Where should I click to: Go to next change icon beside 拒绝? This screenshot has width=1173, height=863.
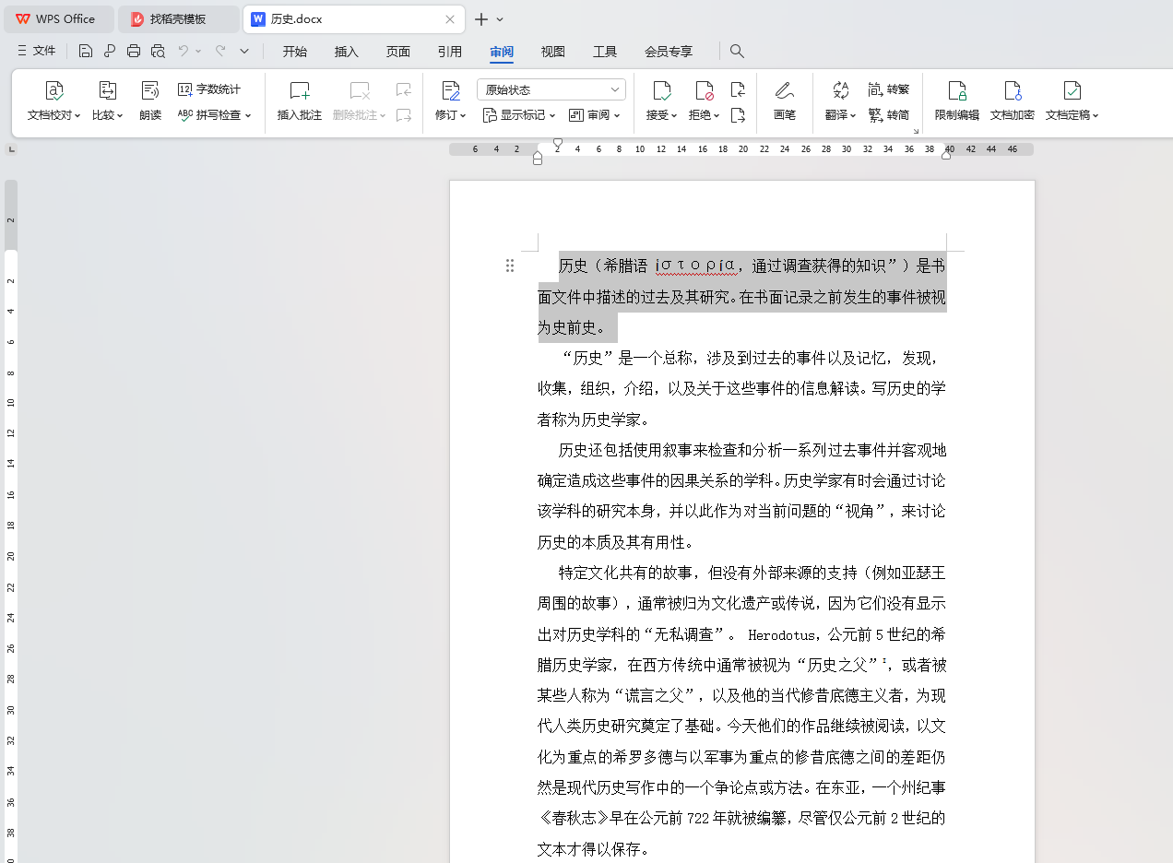coord(738,115)
